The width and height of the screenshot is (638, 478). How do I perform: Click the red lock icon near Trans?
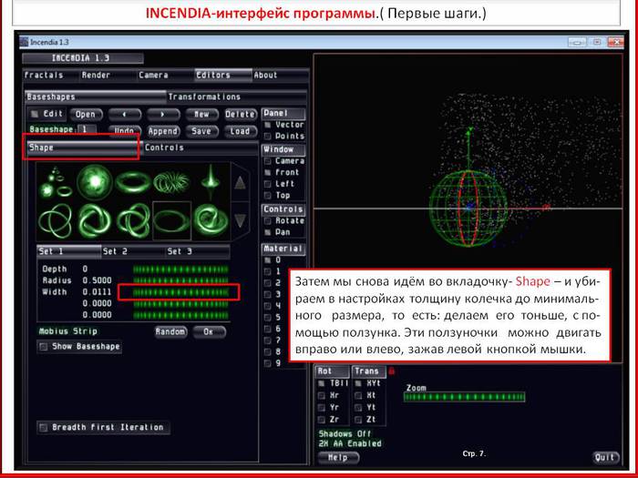[392, 371]
